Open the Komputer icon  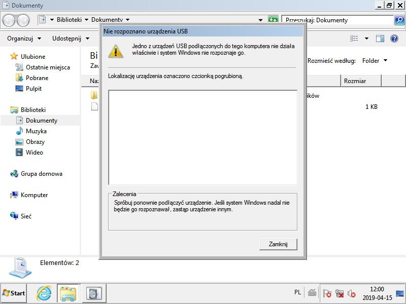14,195
